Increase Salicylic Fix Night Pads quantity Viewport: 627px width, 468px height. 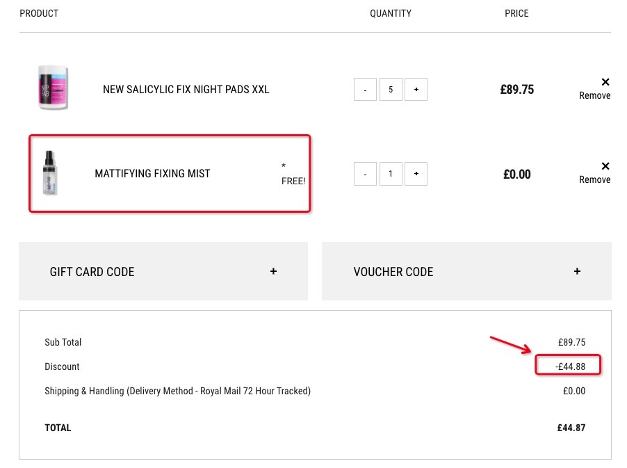[x=416, y=89]
